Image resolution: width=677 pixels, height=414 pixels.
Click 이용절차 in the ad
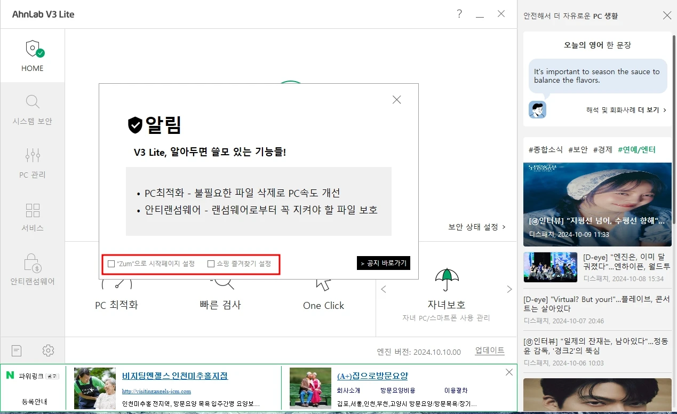point(456,390)
